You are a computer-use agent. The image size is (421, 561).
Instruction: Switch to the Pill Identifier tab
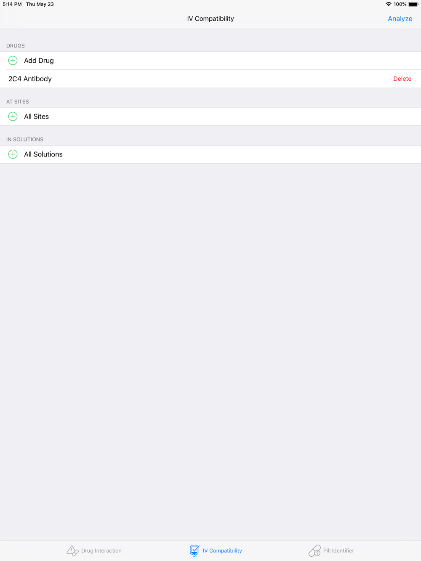[331, 550]
